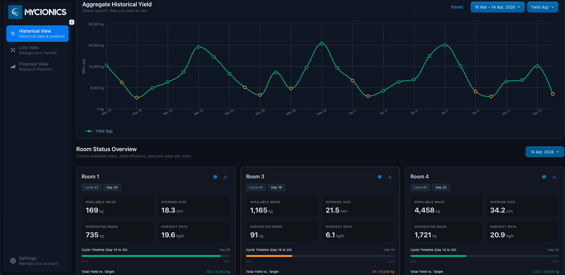Open Settings in the sidebar
This screenshot has width=565, height=275.
[x=37, y=261]
